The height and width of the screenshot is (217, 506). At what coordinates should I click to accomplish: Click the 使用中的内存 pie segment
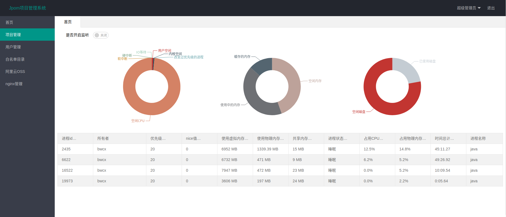[253, 98]
